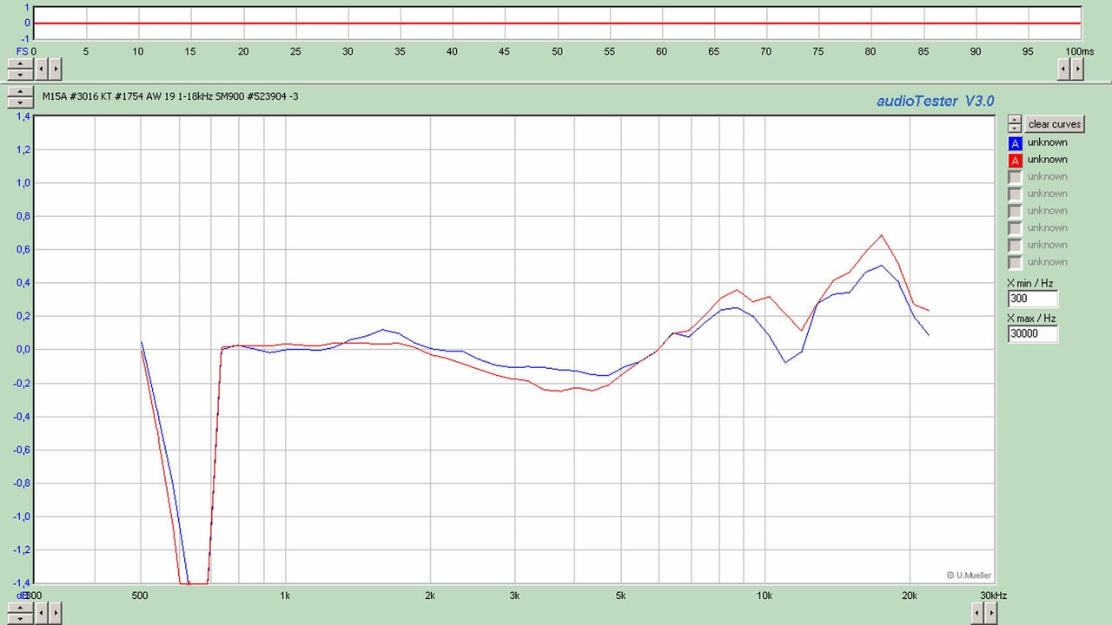Click the red level trace display strip
1112x625 pixels.
[556, 23]
